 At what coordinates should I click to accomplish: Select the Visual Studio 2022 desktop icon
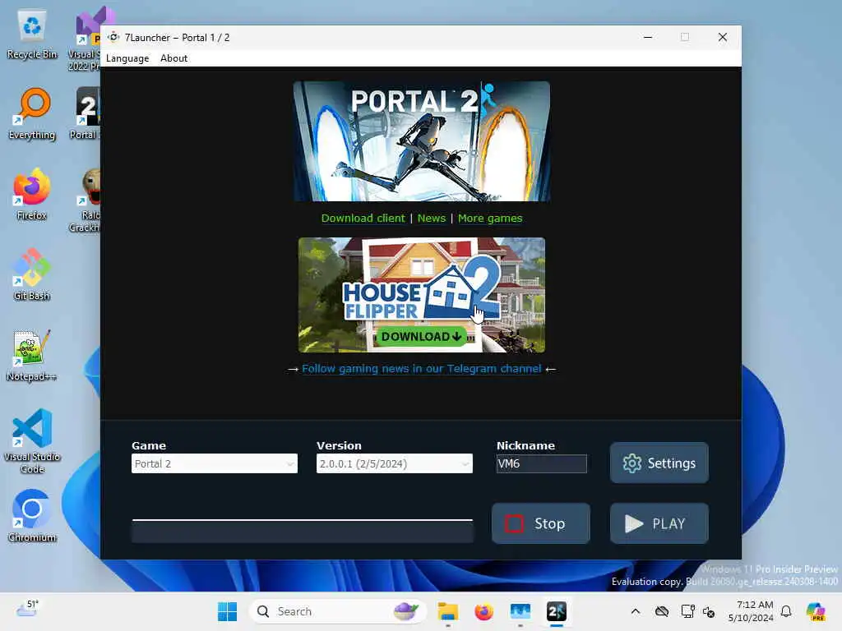(x=84, y=40)
